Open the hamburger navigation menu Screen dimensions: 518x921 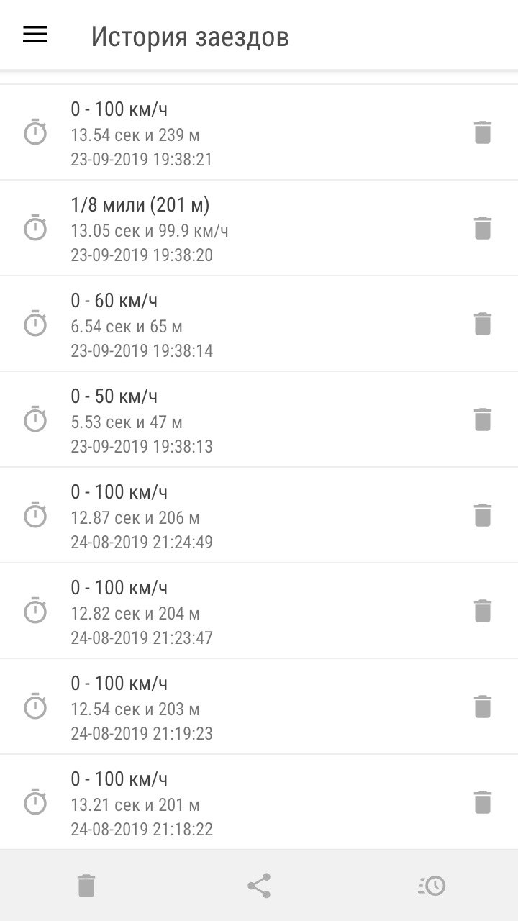pos(35,35)
